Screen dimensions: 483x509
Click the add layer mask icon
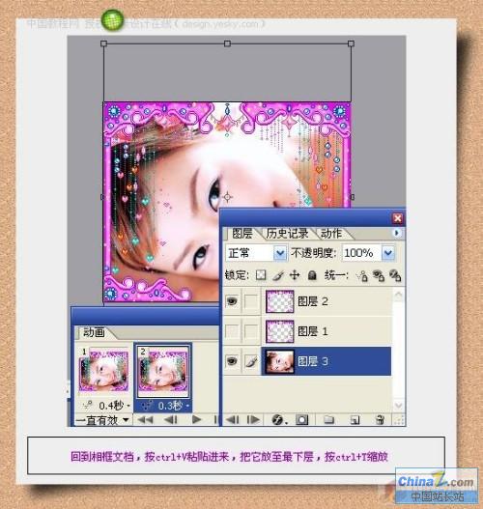click(x=301, y=420)
